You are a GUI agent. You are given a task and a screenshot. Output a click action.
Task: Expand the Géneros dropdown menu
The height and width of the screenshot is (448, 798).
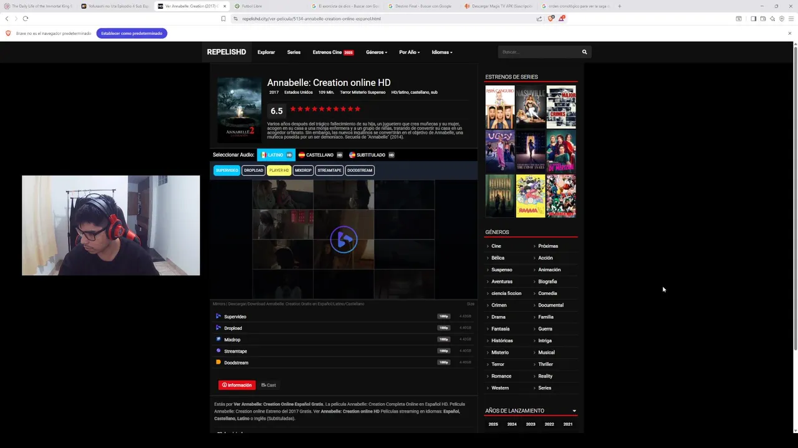(377, 52)
